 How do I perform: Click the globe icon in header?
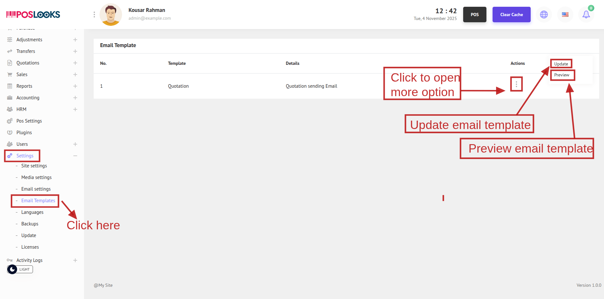pos(544,15)
